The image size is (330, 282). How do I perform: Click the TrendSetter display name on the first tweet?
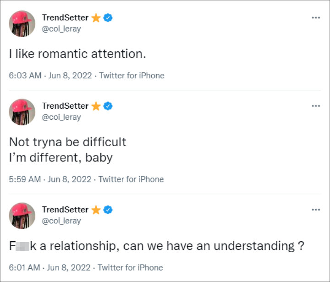coord(65,18)
